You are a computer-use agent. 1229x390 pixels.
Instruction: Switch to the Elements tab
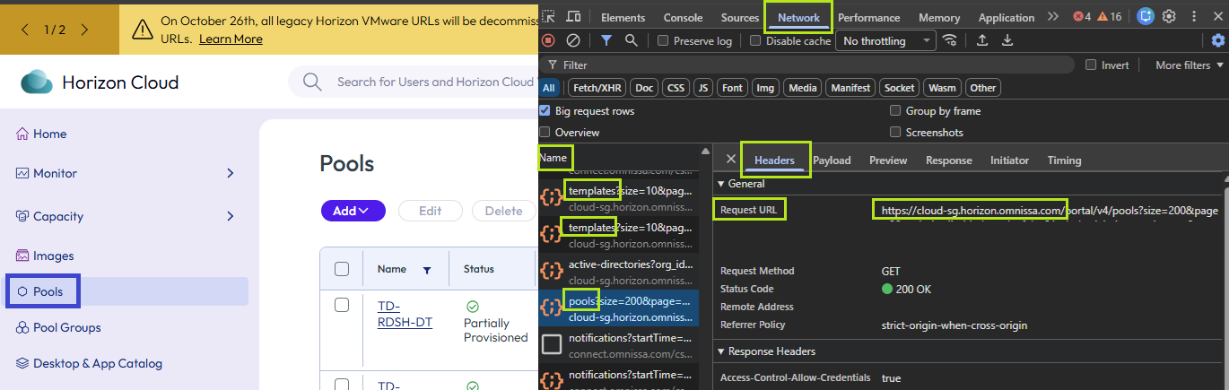623,17
